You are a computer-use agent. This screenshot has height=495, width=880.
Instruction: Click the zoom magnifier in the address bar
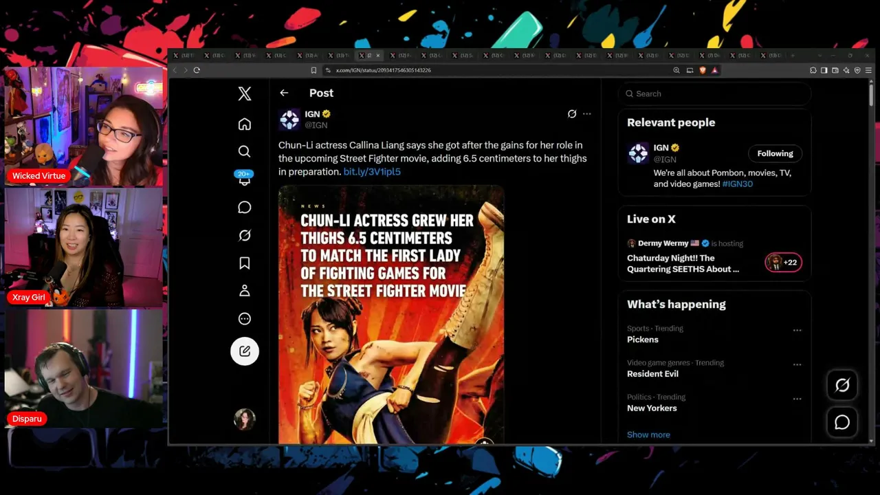pos(676,70)
